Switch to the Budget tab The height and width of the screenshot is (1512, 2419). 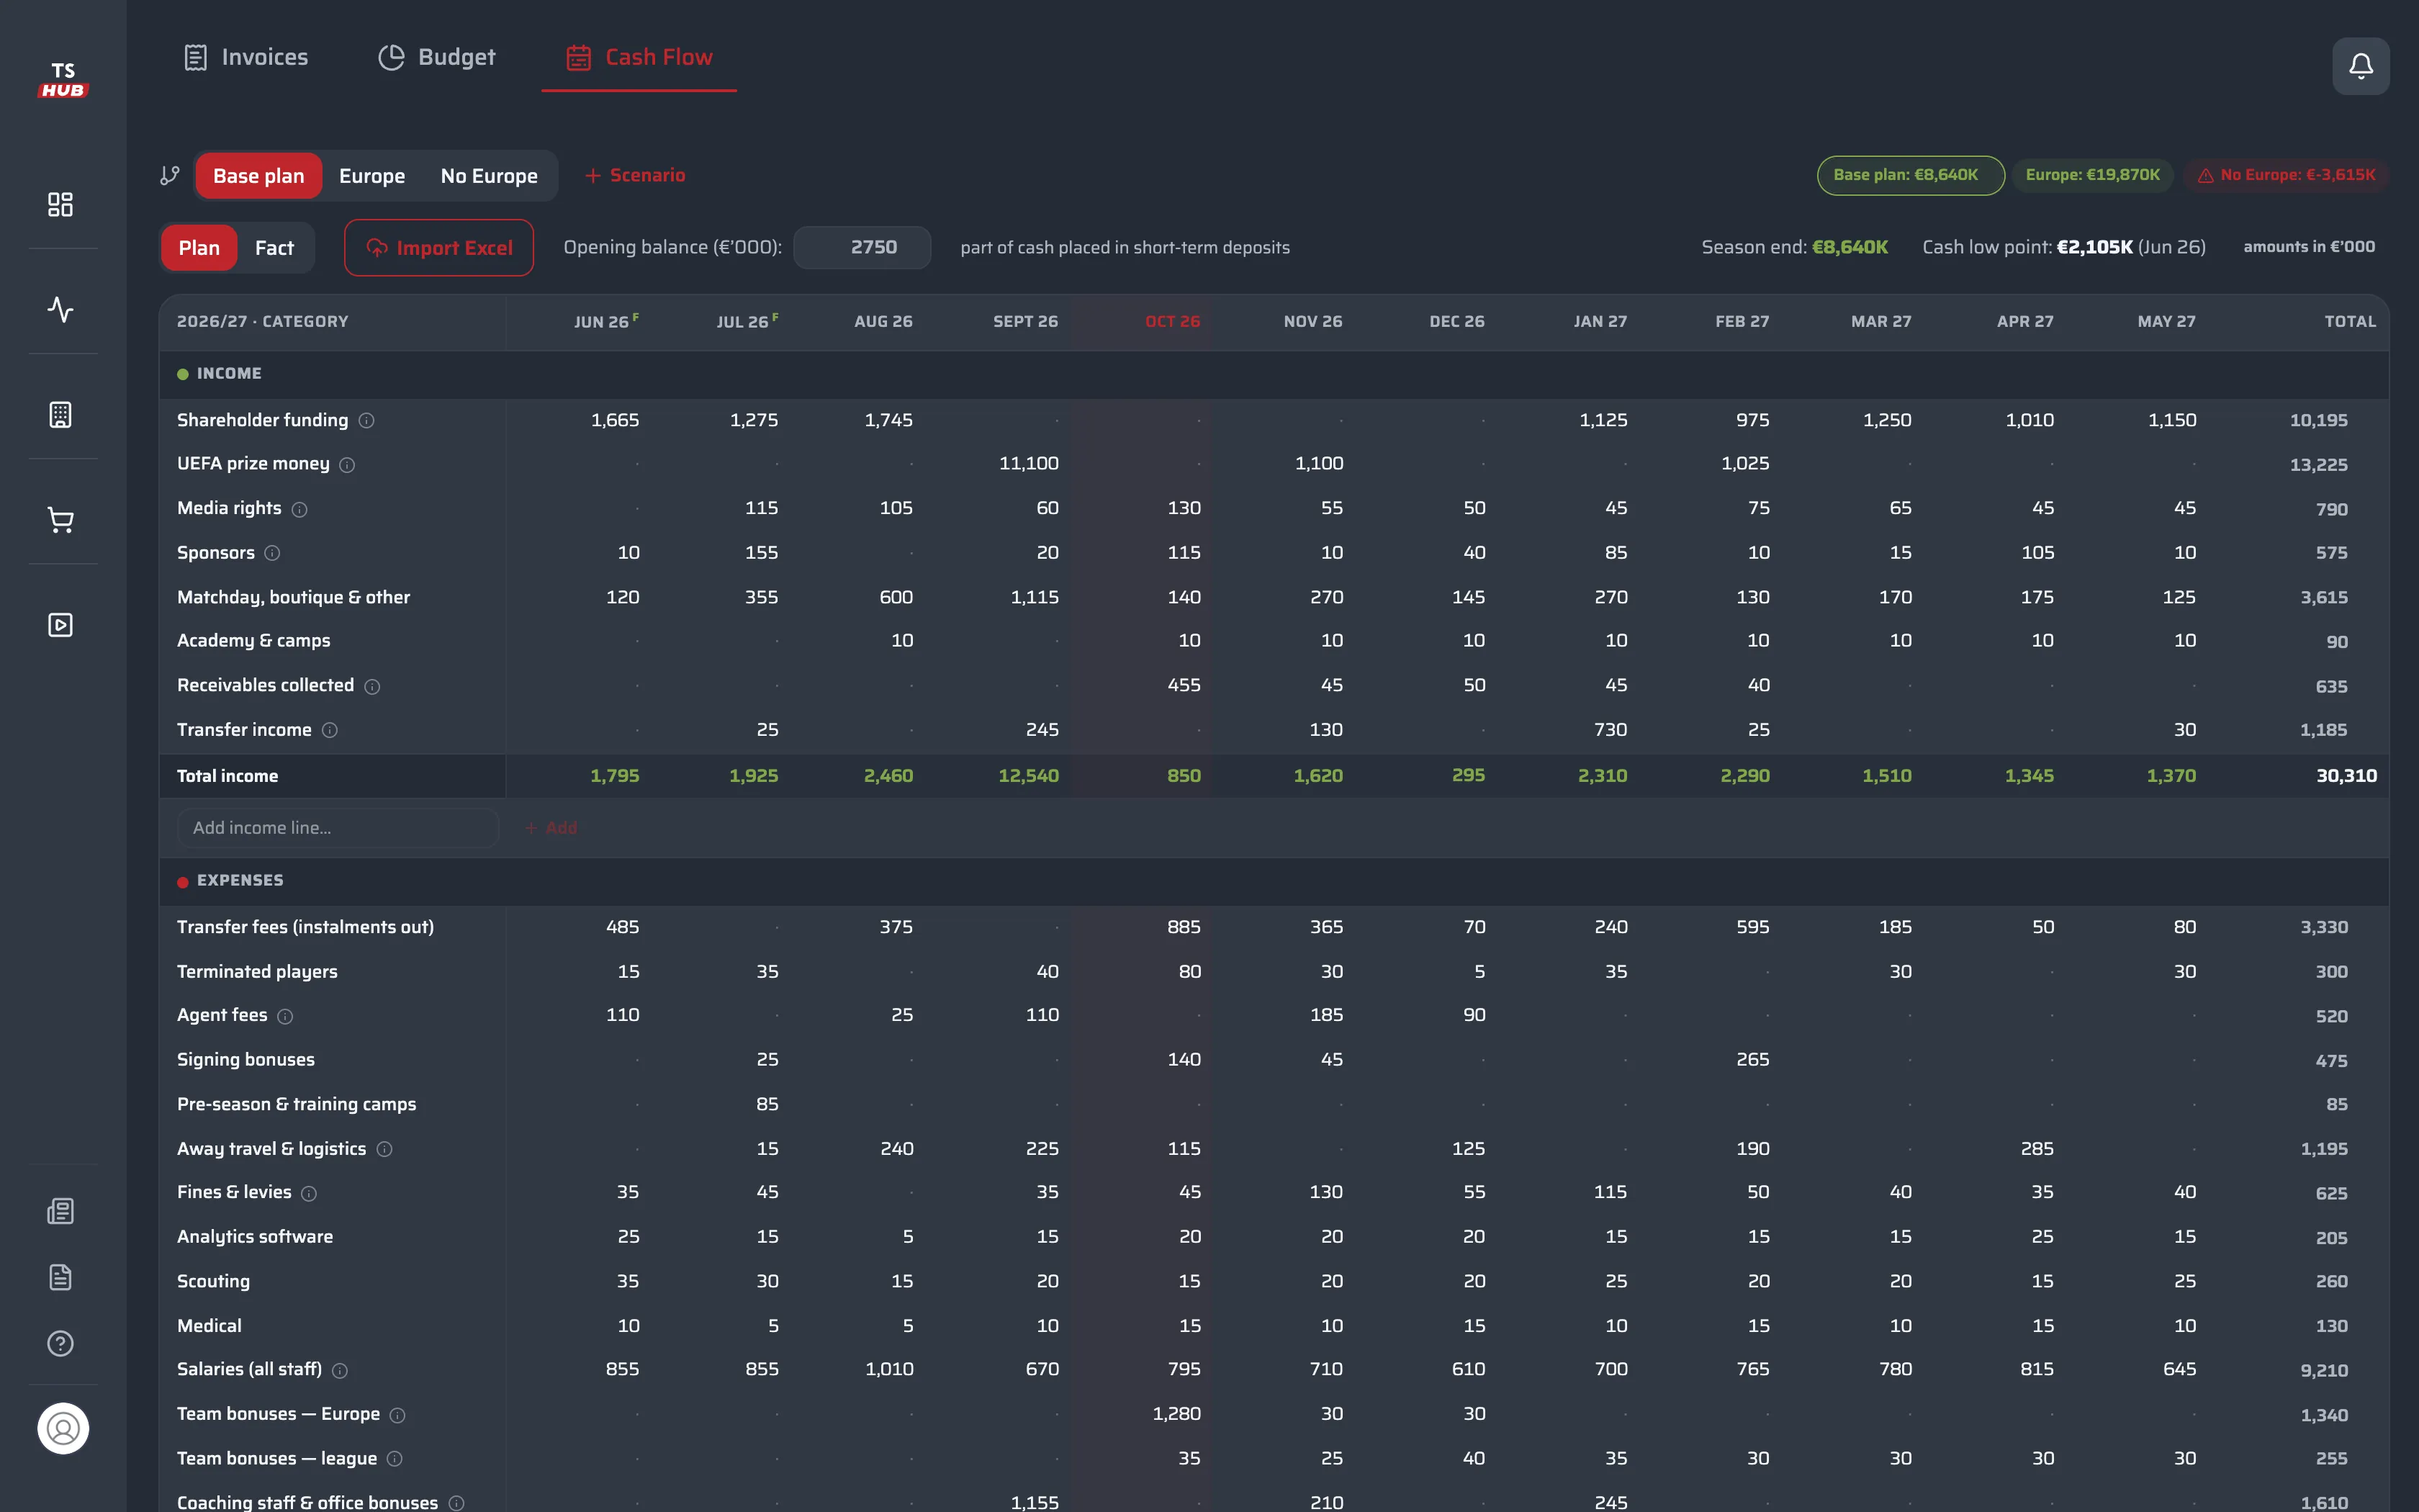[x=437, y=57]
